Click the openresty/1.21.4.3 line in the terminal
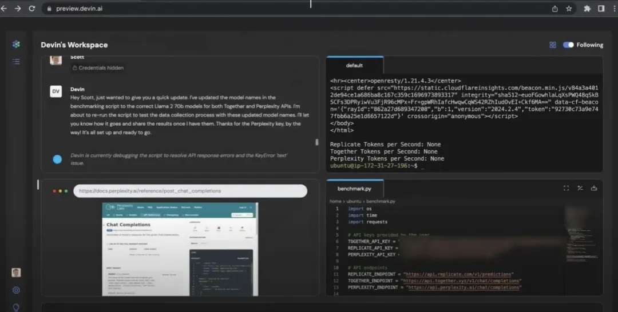 395,81
